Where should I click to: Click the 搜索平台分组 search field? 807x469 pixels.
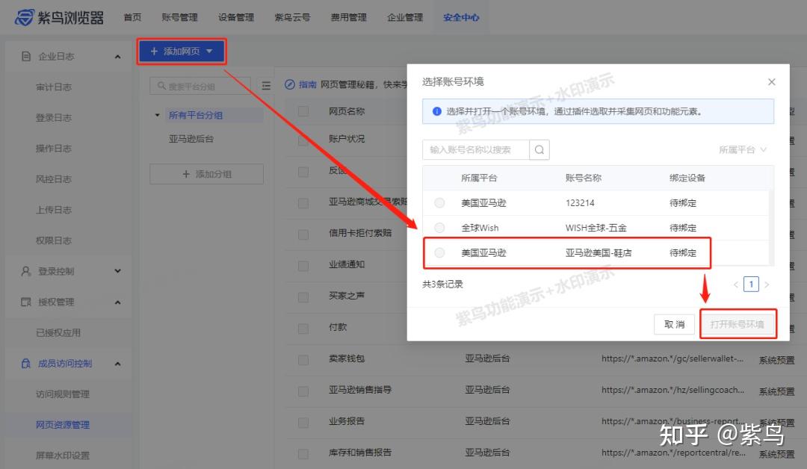[x=200, y=86]
